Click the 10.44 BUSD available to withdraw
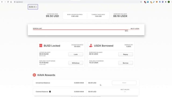The height and width of the screenshot is (97, 172). tap(44, 63)
